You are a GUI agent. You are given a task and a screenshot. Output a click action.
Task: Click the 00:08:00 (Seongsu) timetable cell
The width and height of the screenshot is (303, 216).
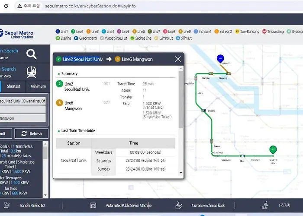click(145, 152)
